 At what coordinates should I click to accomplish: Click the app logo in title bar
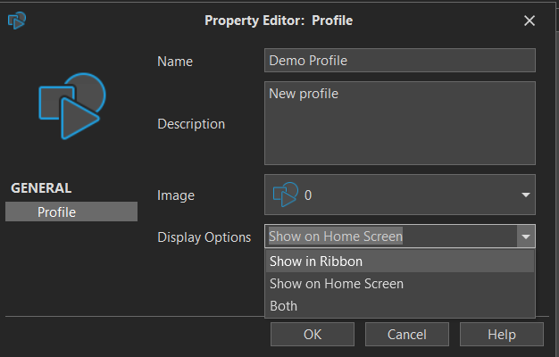pyautogui.click(x=17, y=20)
